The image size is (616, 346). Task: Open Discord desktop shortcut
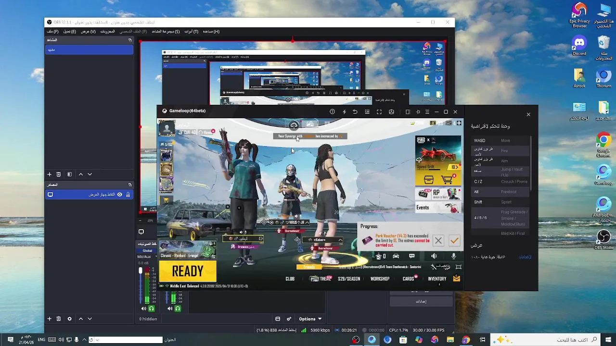tap(579, 46)
